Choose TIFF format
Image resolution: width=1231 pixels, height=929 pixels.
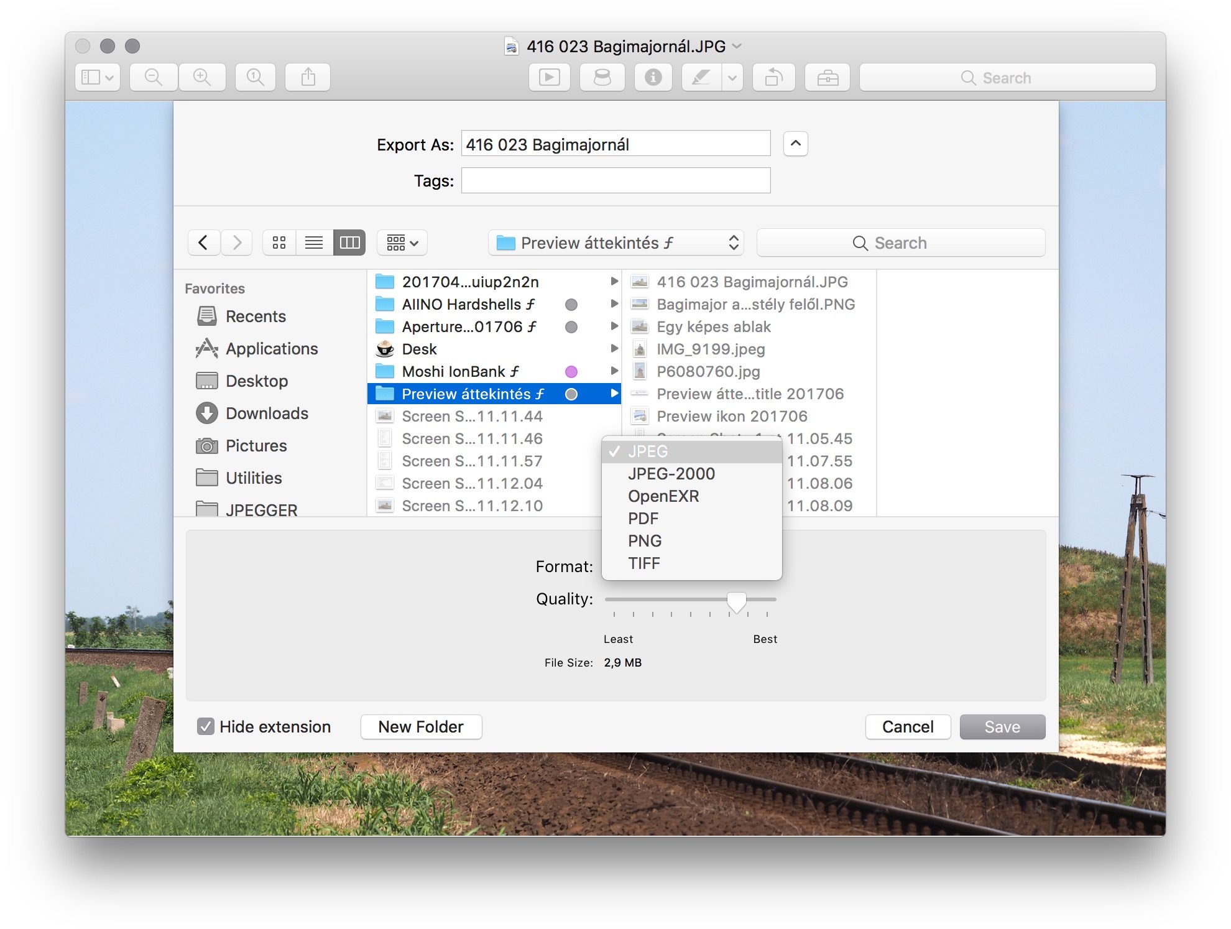(692, 563)
